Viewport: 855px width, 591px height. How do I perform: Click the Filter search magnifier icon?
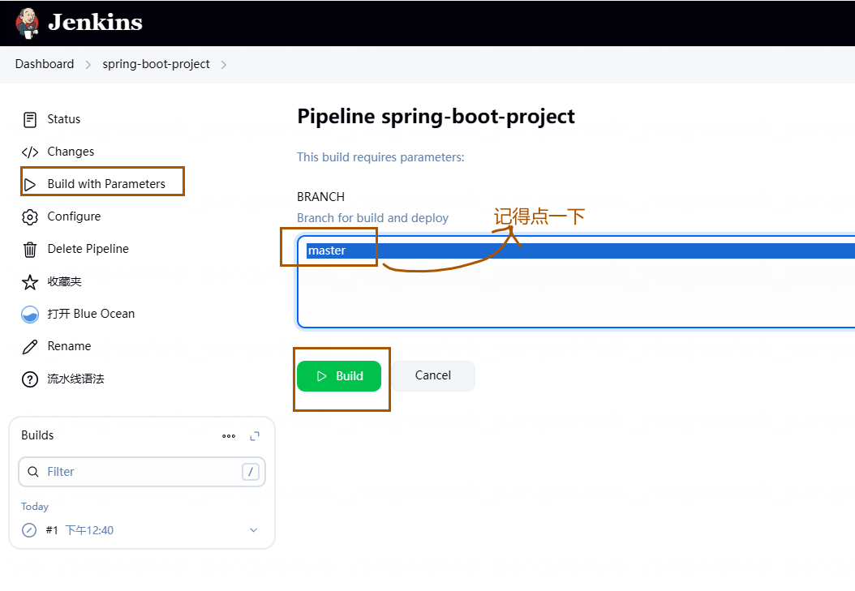click(x=33, y=472)
